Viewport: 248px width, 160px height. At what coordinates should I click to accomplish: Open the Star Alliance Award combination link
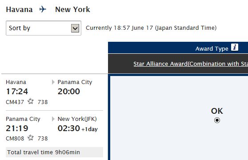(191, 64)
